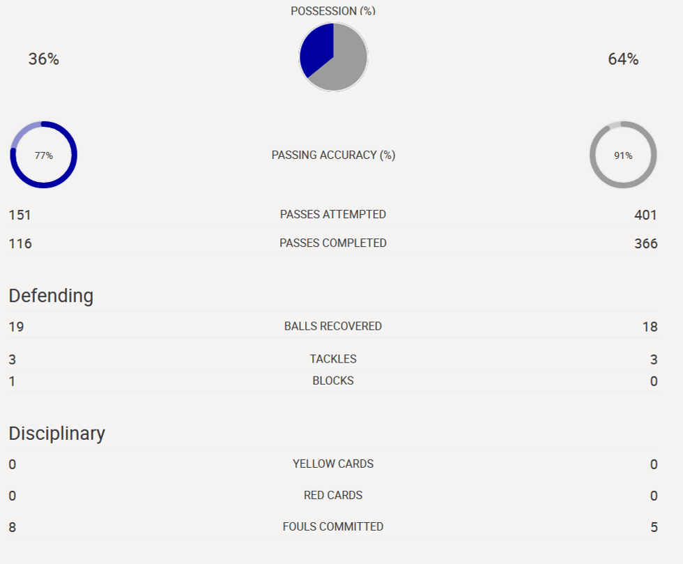Click the FOULS COMMITTED stat label
This screenshot has width=683, height=564.
[x=333, y=526]
